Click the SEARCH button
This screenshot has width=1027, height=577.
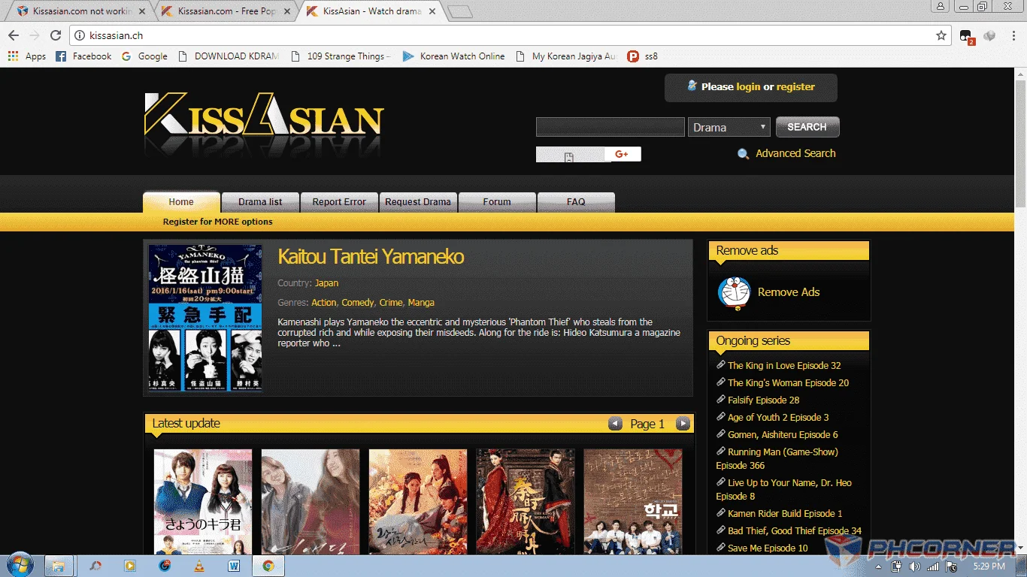pos(807,127)
